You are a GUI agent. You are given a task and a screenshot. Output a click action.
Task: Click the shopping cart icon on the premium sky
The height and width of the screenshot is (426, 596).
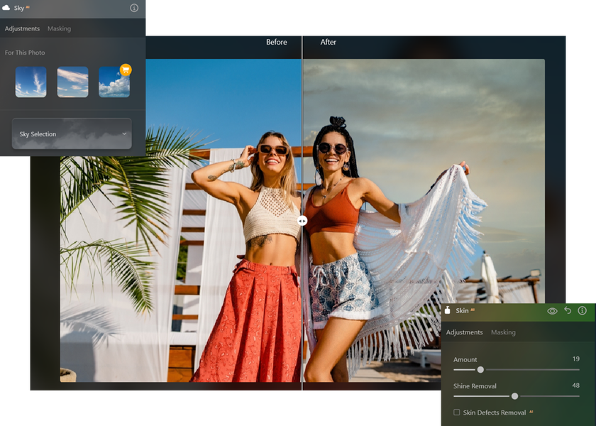pos(126,69)
